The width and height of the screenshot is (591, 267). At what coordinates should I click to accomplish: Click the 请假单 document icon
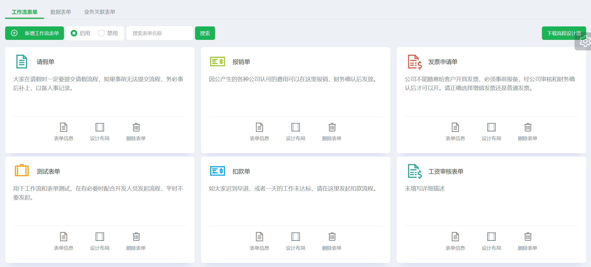coord(22,62)
